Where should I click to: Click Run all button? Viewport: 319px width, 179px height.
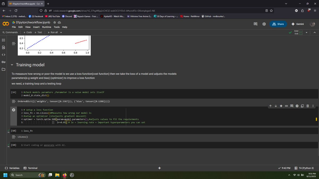[53, 32]
